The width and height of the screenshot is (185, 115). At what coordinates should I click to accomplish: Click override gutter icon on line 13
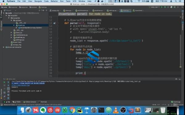point(54,23)
